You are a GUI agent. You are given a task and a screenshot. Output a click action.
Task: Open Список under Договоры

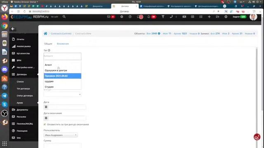20,81
